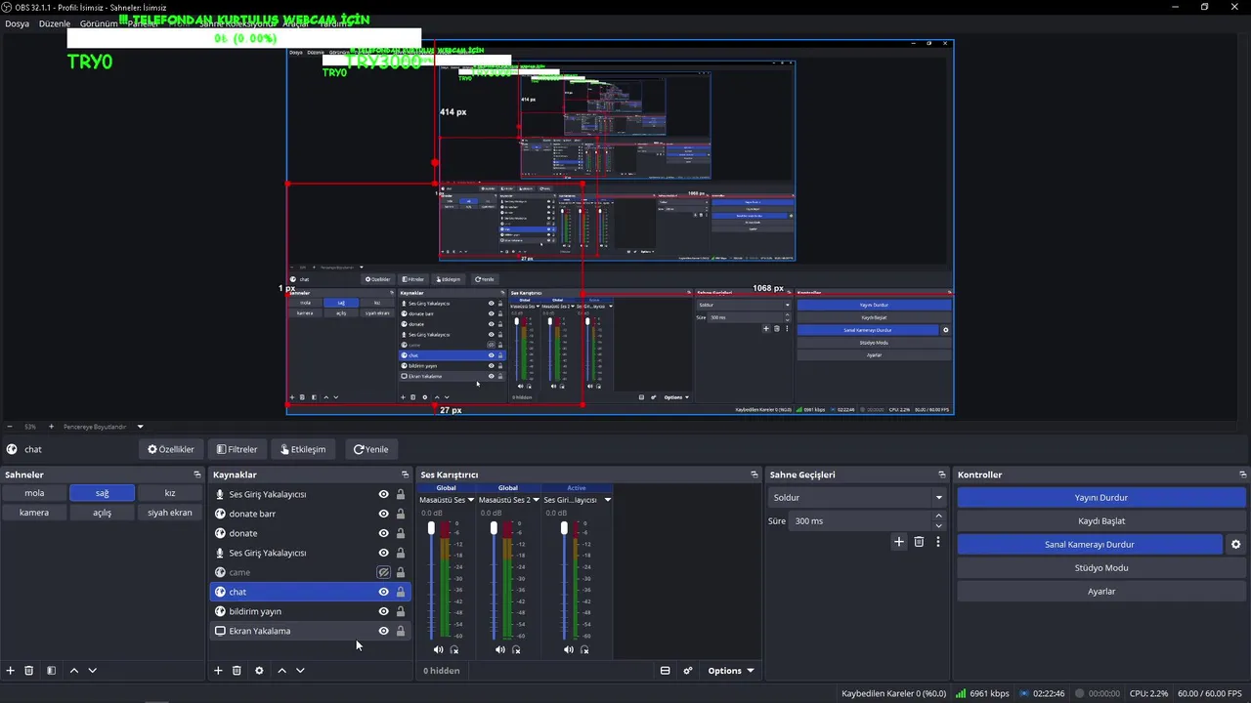Open the Dosya menu

[x=17, y=23]
